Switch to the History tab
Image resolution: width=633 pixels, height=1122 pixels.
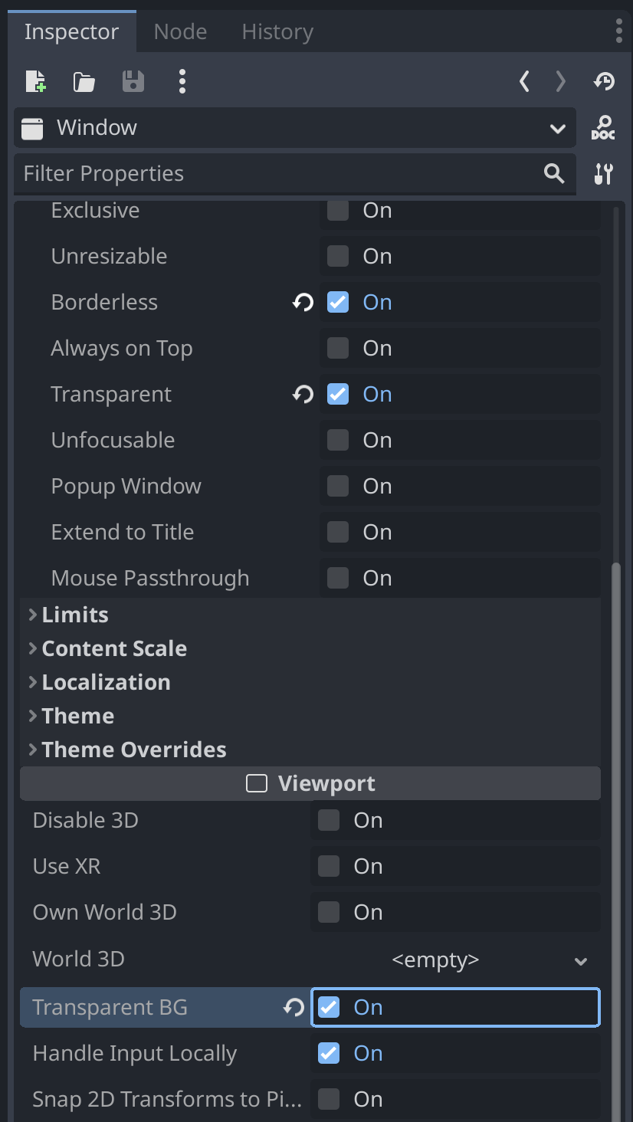(x=277, y=32)
